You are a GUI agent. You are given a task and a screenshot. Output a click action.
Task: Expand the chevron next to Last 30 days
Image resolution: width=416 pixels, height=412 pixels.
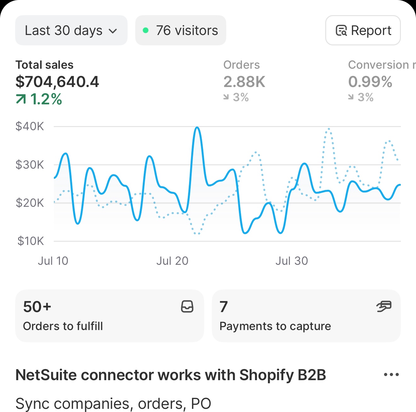click(x=113, y=31)
